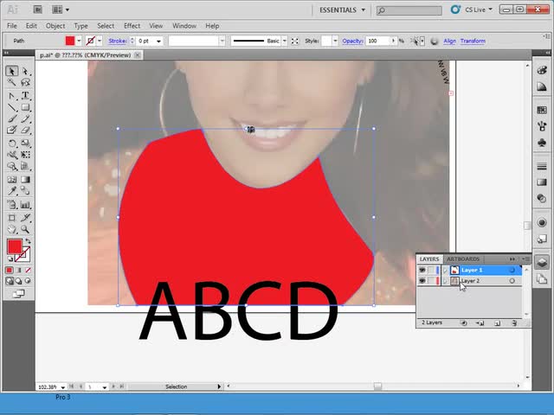Toggle lock box for Layer 2

pos(431,281)
